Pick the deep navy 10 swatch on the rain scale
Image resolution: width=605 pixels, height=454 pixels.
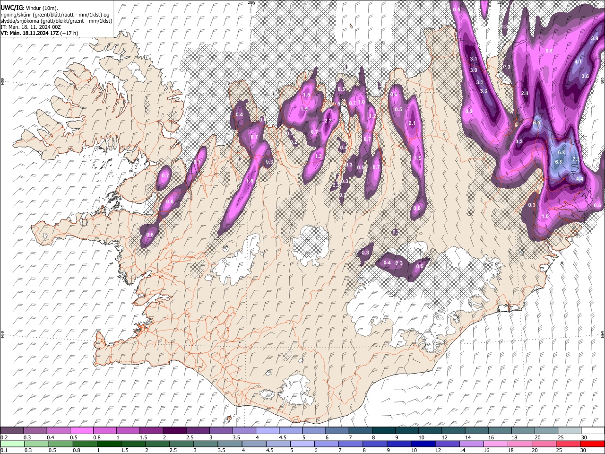click(423, 444)
